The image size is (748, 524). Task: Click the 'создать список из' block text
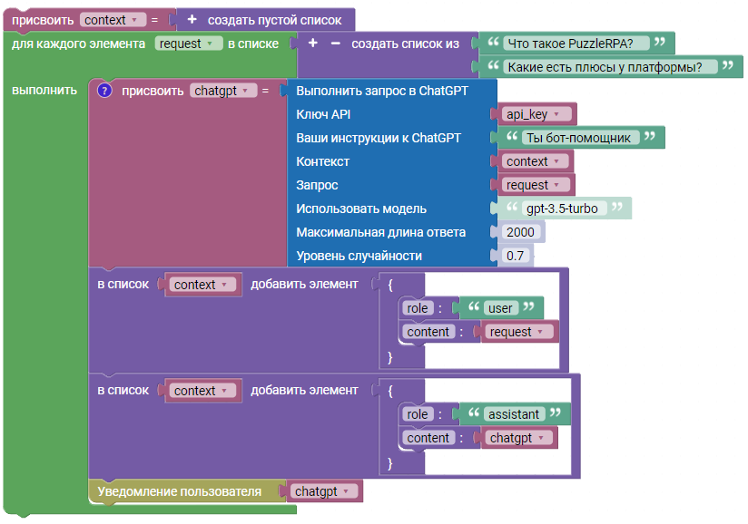(x=406, y=44)
